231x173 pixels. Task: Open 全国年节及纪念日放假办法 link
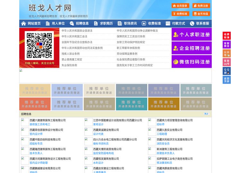point(77,42)
